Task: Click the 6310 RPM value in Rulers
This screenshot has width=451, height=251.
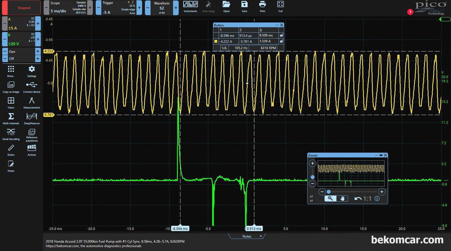Action: pyautogui.click(x=268, y=48)
